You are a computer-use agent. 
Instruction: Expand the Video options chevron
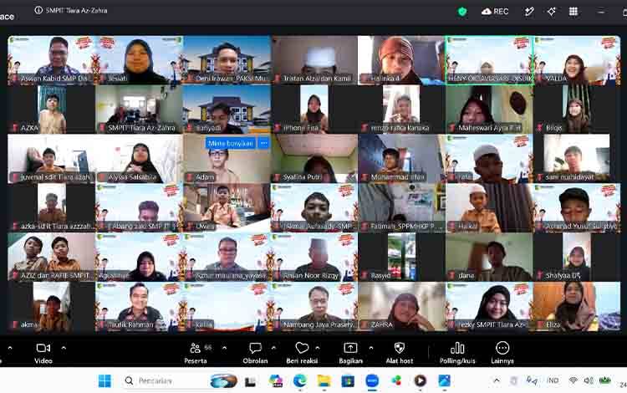click(x=64, y=348)
